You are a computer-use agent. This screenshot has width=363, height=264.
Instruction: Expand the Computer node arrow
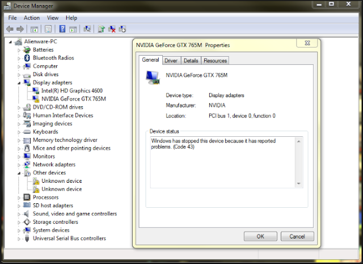pos(19,66)
